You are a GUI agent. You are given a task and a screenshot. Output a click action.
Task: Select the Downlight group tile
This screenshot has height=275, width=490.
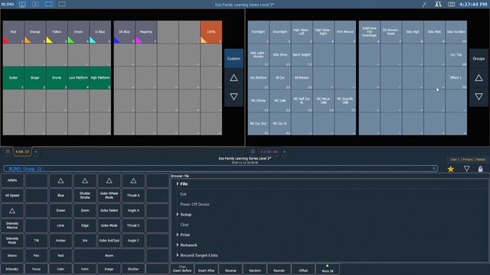tap(280, 32)
